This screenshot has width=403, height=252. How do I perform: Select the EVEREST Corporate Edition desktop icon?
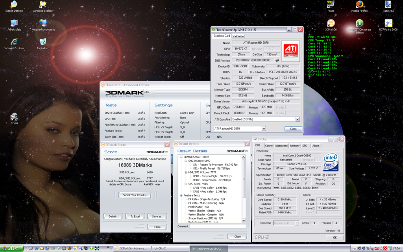pyautogui.click(x=360, y=27)
